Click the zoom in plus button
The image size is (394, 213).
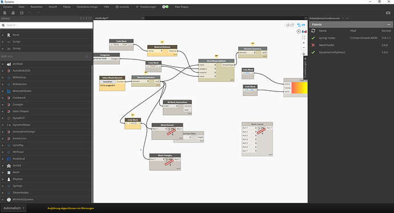(x=304, y=43)
